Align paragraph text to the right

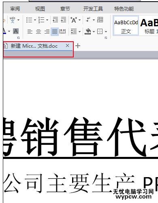tap(47, 32)
